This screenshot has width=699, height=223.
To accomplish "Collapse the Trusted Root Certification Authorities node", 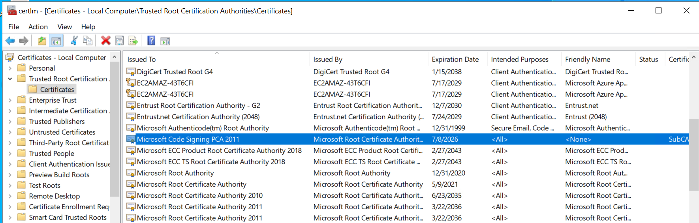I will (10, 79).
